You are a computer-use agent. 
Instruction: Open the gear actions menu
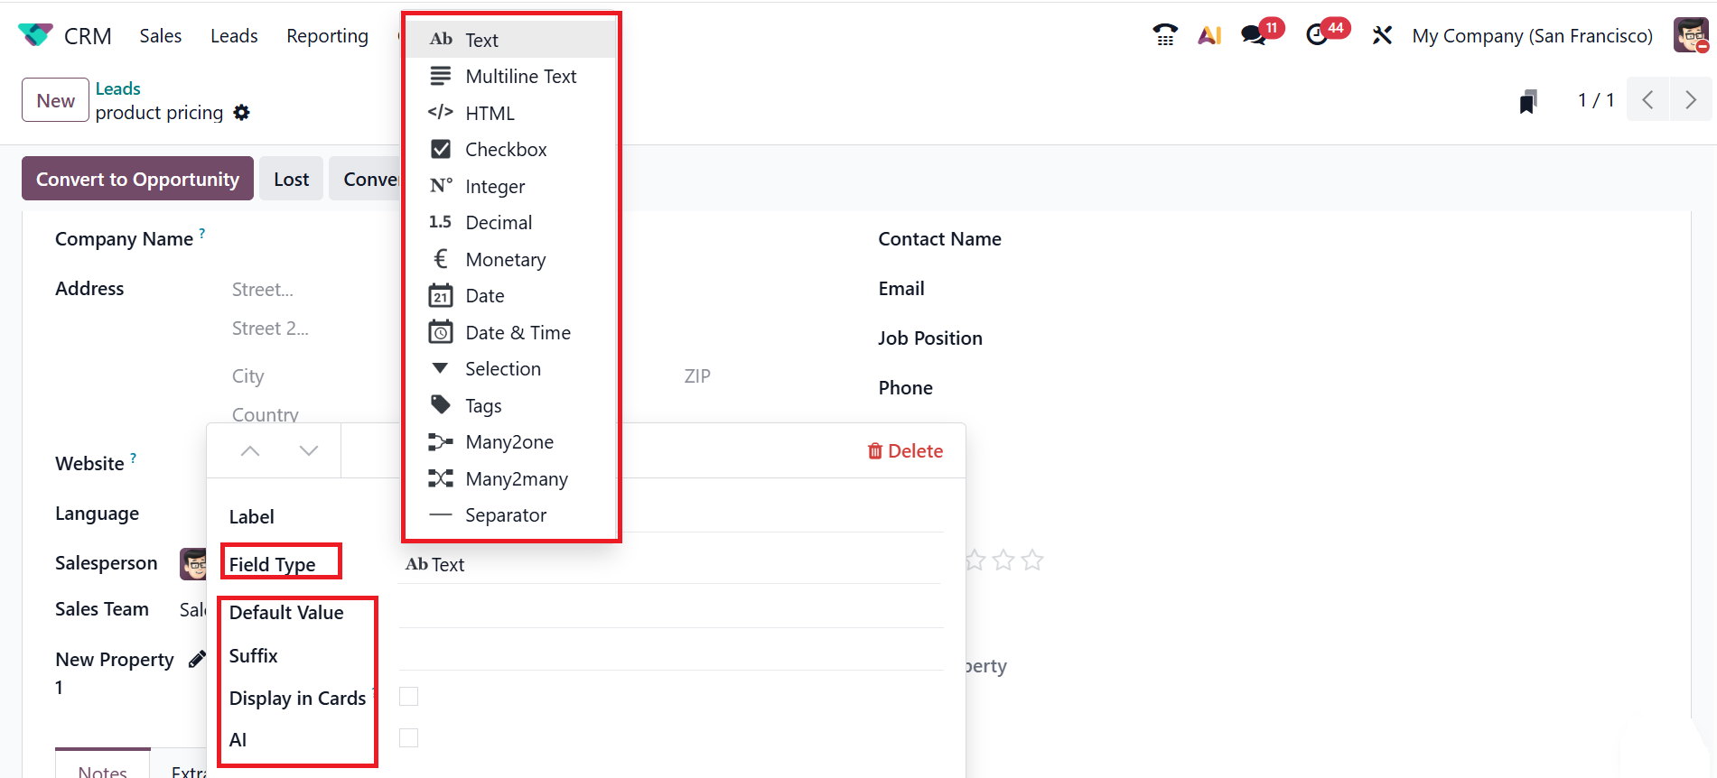click(241, 113)
